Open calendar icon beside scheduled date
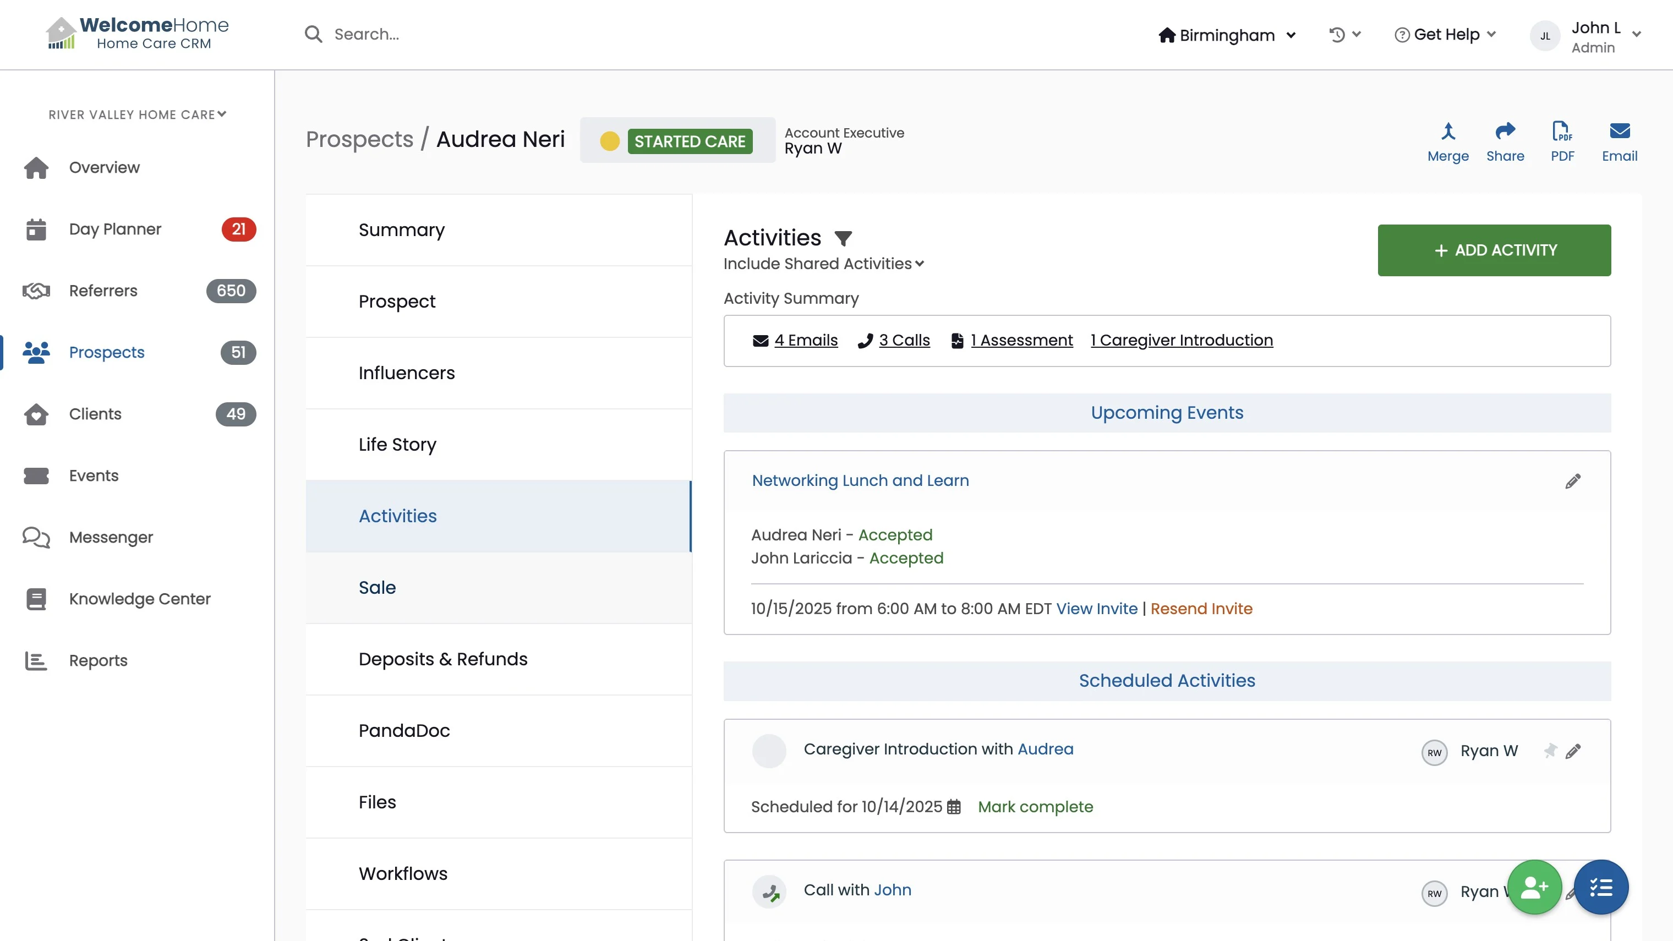 [953, 807]
